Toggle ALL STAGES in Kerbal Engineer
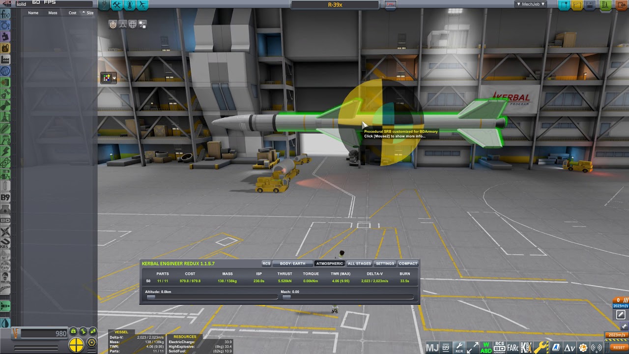The height and width of the screenshot is (354, 629). coord(359,264)
